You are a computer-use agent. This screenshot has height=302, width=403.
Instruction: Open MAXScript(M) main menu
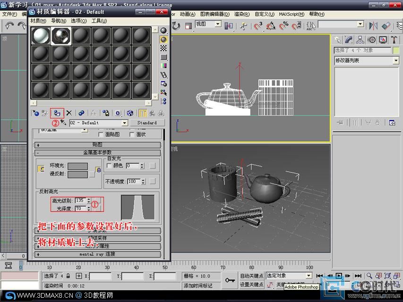(x=292, y=14)
